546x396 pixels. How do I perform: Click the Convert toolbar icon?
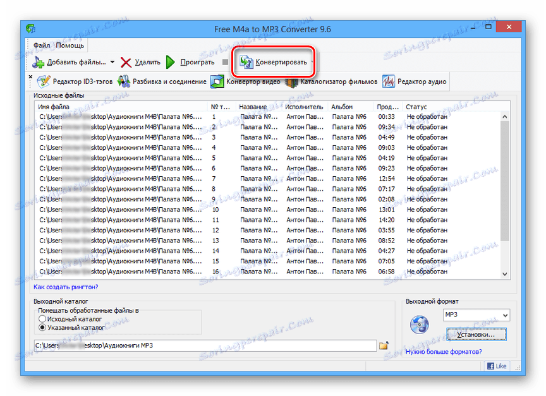[246, 63]
